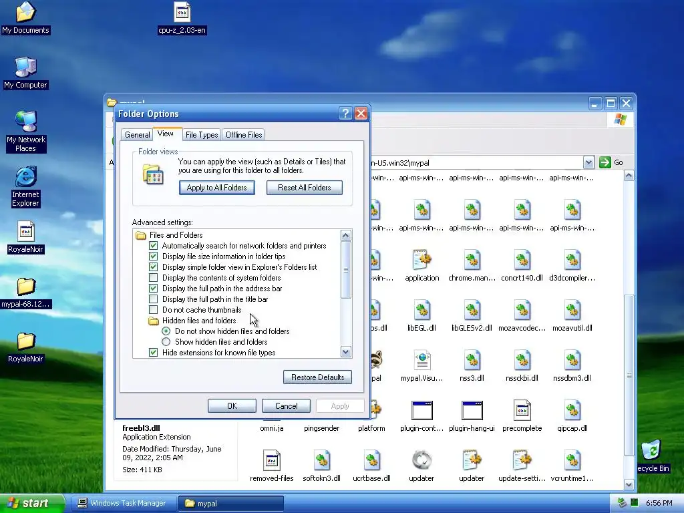Click the mypal window vertical scrollbar thumb
684x513 pixels.
click(x=629, y=375)
